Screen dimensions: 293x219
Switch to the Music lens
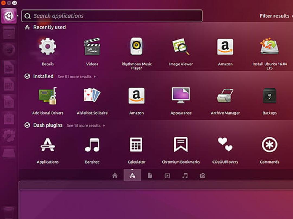(185, 175)
